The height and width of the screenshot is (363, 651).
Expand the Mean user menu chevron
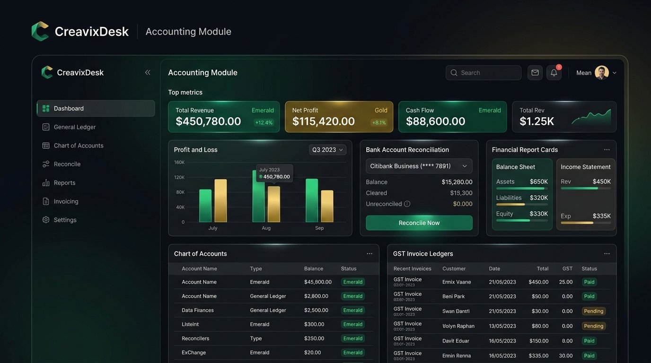615,73
